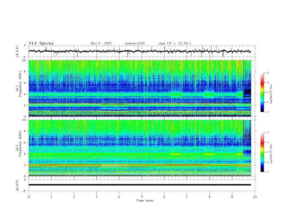The height and width of the screenshot is (221, 287).
Task: Click the "ch.3(V)" axis label
Action: coord(17,185)
